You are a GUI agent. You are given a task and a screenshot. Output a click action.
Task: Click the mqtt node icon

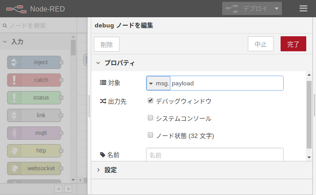coord(14,133)
